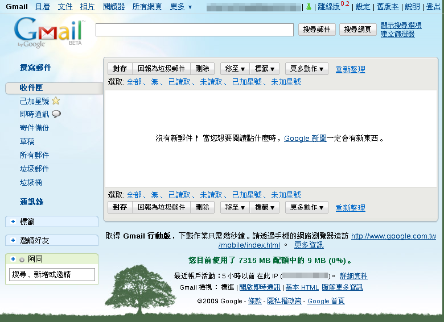
Task: Click bottom toolbar 回報為垃圾郵件 button
Action: point(162,207)
